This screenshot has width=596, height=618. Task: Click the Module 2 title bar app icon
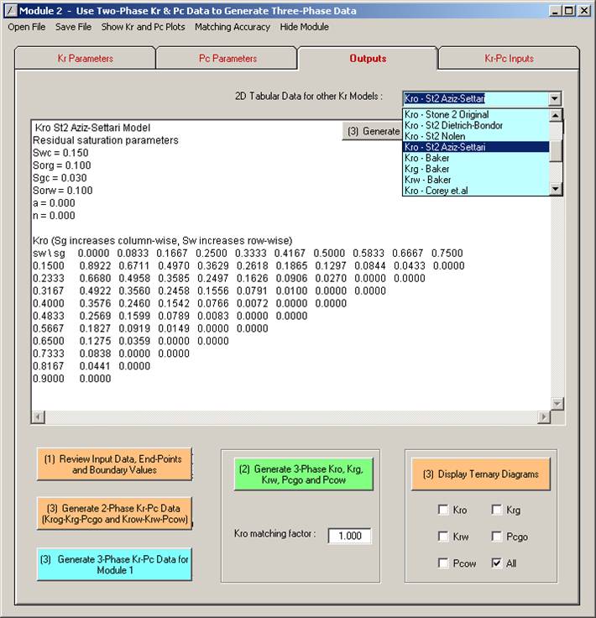[x=11, y=11]
